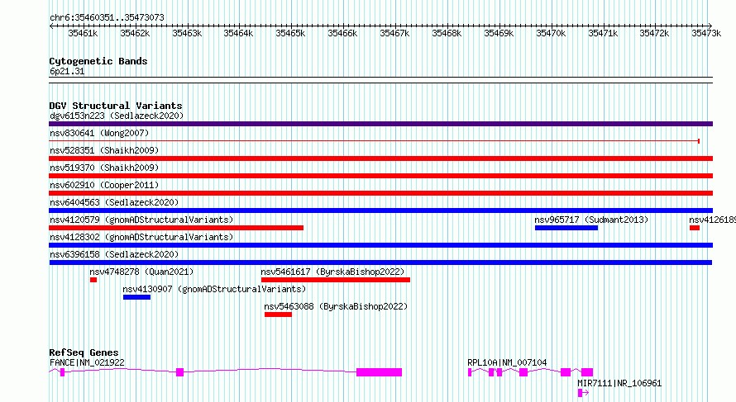The height and width of the screenshot is (402, 736).
Task: Select the nsv830641 (Wong2007) variant label
Action: 99,133
